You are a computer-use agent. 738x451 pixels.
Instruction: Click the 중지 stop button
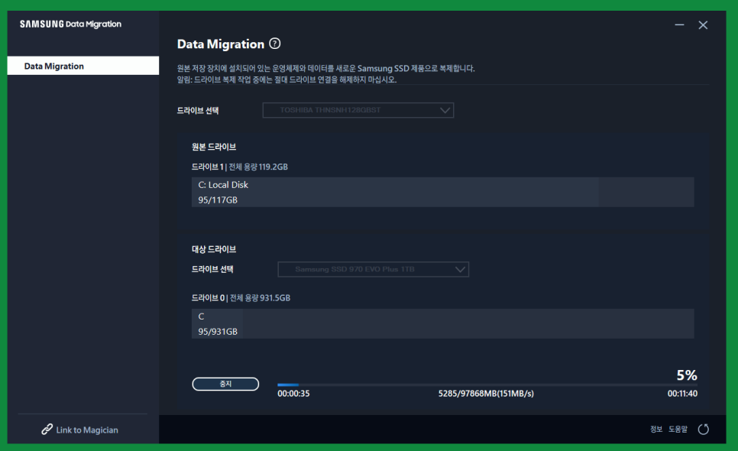pyautogui.click(x=225, y=384)
